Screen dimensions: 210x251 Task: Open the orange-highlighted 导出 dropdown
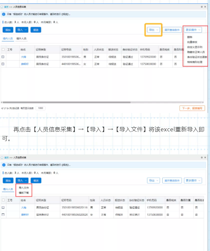tap(153, 30)
